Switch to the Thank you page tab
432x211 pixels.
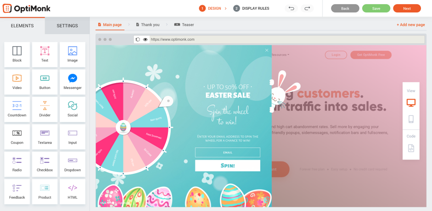pos(148,24)
